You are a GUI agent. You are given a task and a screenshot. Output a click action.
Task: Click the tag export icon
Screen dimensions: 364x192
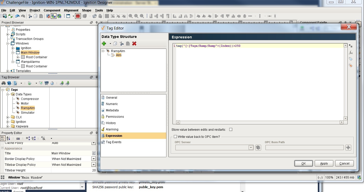62,83
